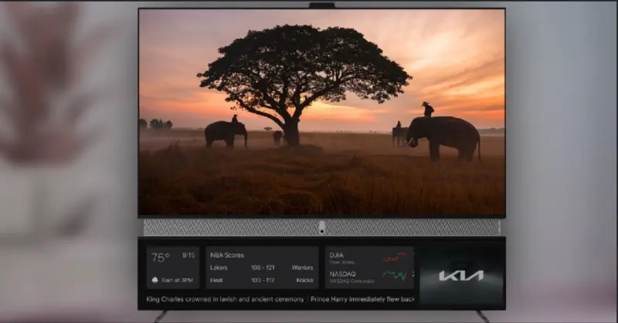
Task: Click the NASDAQ Composite subtitle
Action: point(351,281)
